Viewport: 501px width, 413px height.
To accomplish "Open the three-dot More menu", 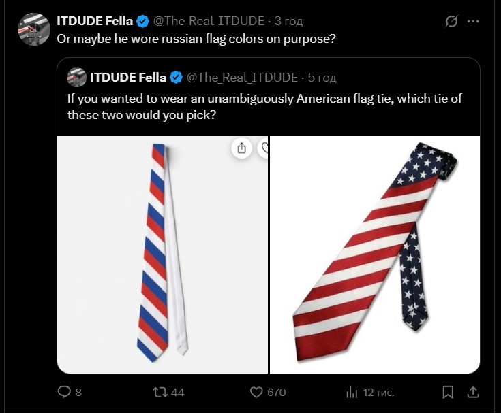I will click(473, 21).
